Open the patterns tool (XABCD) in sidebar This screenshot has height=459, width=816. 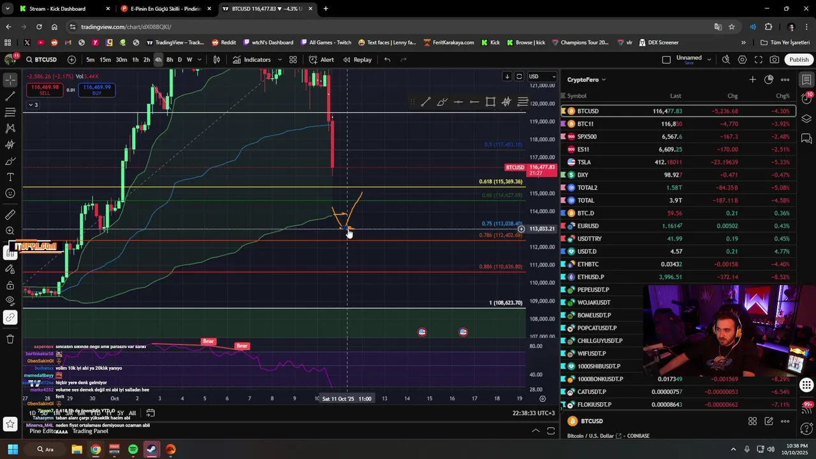[x=10, y=128]
